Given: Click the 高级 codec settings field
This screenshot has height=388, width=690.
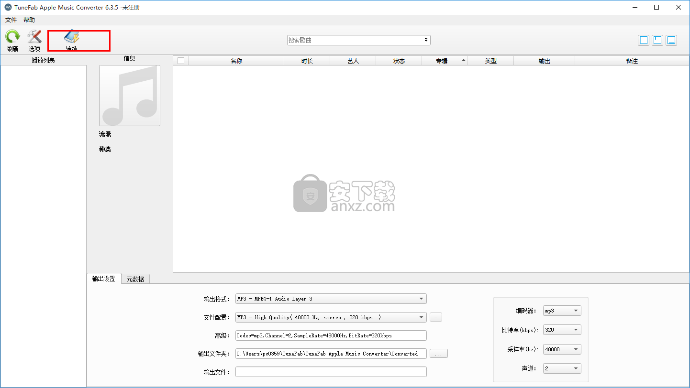Looking at the screenshot, I should (331, 335).
